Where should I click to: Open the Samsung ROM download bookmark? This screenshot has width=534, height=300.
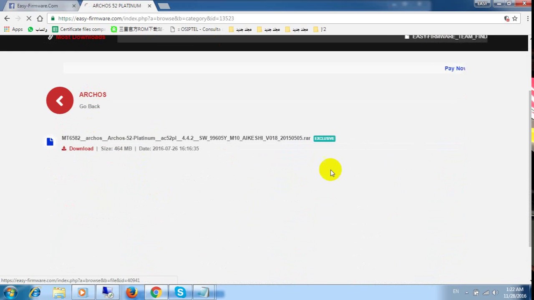point(137,29)
